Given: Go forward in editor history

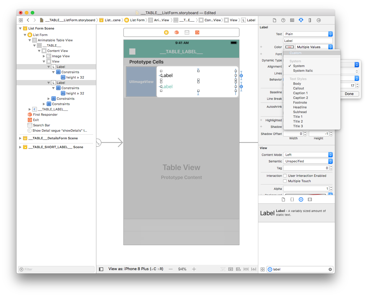Looking at the screenshot, I should coord(35,20).
